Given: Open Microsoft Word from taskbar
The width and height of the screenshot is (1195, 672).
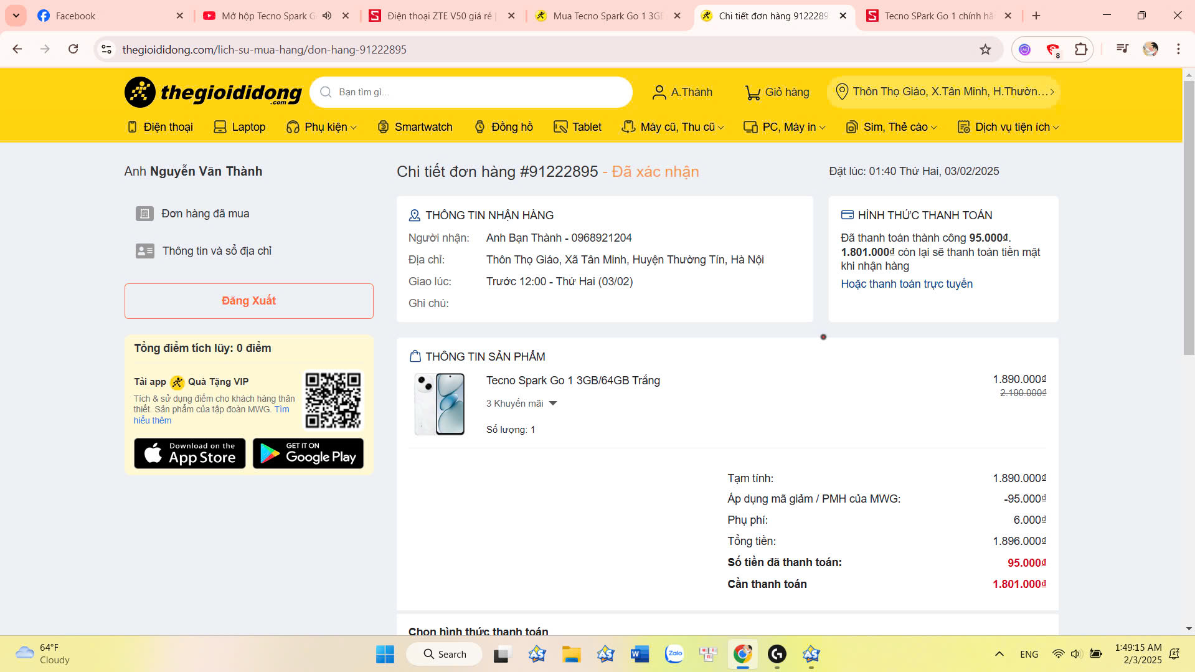Looking at the screenshot, I should (x=640, y=654).
